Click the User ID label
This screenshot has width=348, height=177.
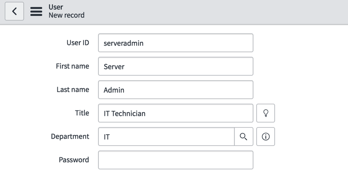point(78,43)
